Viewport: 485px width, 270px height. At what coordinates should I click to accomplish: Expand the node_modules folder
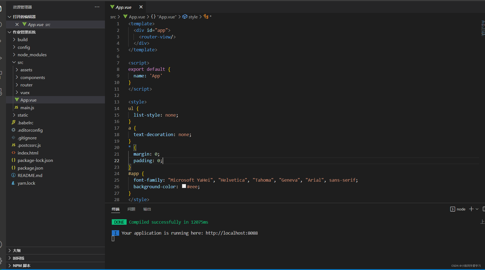[55, 55]
